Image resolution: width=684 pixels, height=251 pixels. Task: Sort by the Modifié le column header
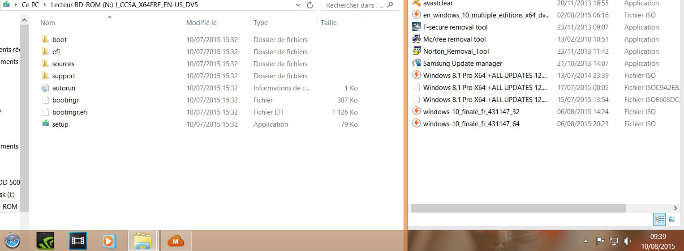pyautogui.click(x=202, y=22)
